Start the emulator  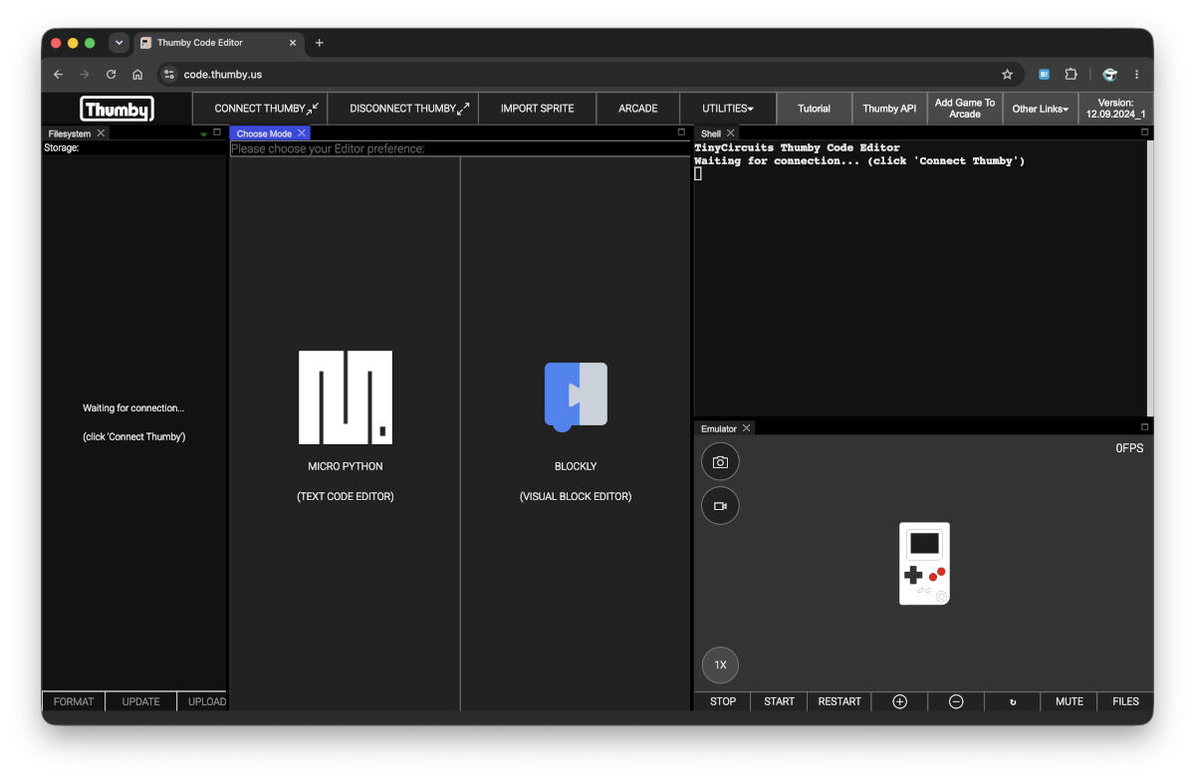pyautogui.click(x=779, y=701)
